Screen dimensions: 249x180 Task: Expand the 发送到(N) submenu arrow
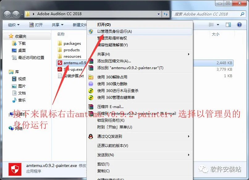188,155
